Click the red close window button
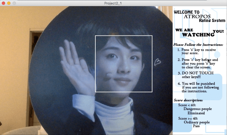This screenshot has height=135, width=227. pyautogui.click(x=3, y=3)
